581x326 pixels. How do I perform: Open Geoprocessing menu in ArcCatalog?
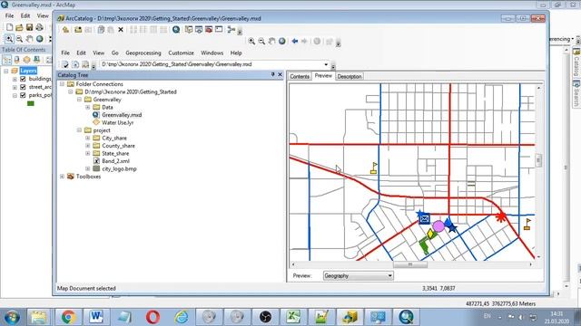(143, 53)
